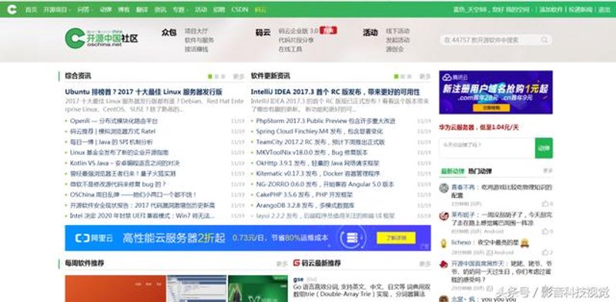Click 了解详情 button on Aliyun banner

[x=396, y=237]
